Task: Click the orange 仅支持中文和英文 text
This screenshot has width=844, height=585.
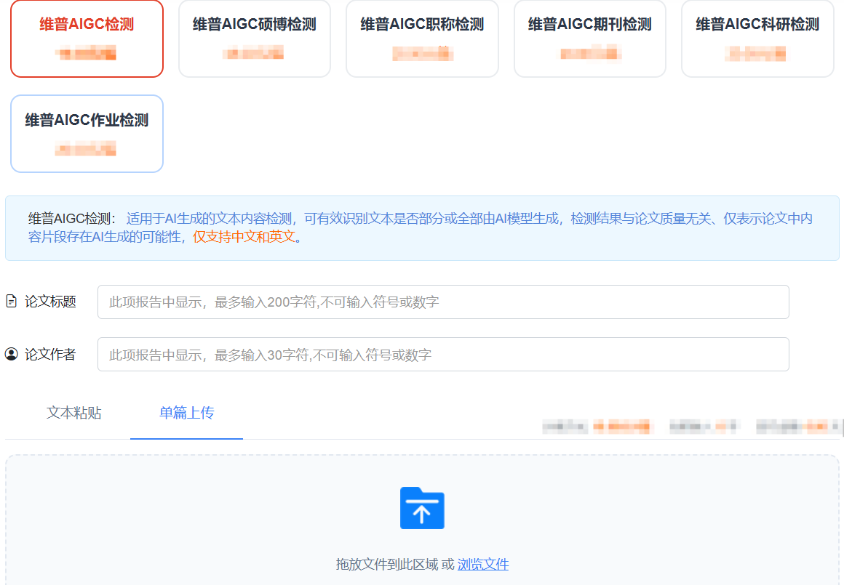Action: (x=244, y=237)
